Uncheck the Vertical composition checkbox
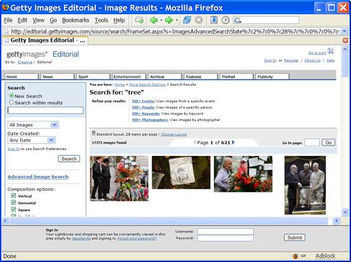 point(13,196)
